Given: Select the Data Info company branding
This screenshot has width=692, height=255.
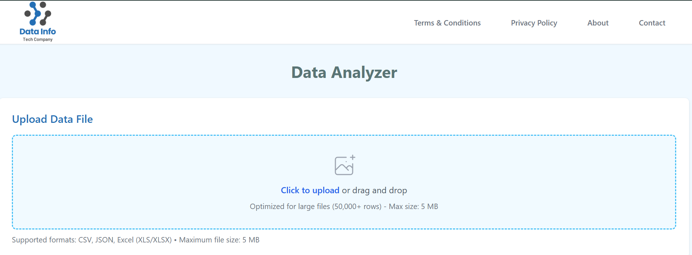Looking at the screenshot, I should click(37, 22).
